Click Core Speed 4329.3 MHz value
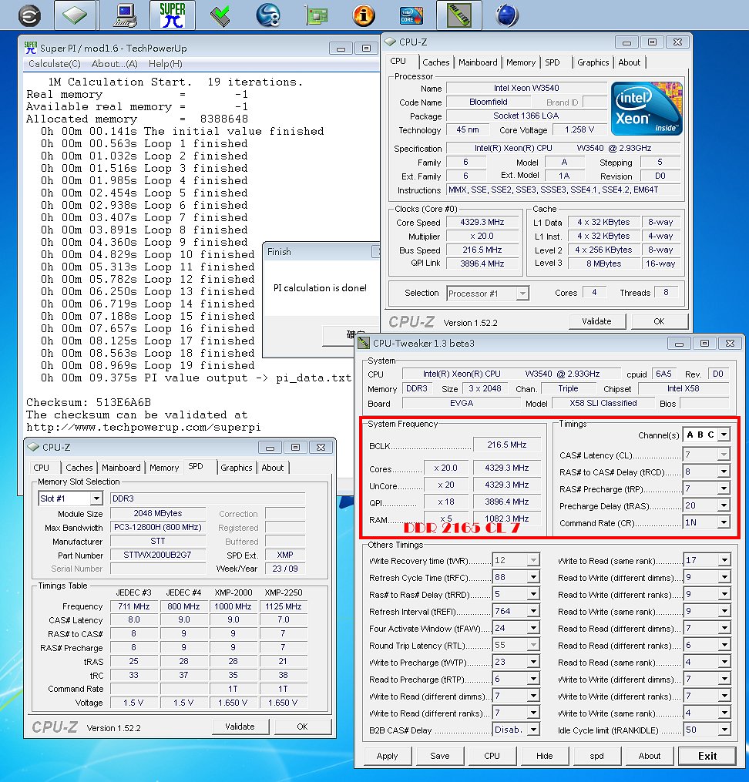Viewport: 749px width, 782px height. (482, 223)
